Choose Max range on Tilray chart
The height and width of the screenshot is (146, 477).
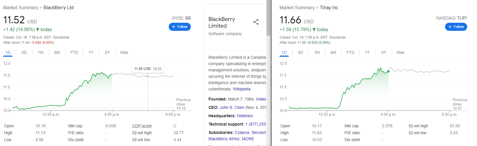400,52
